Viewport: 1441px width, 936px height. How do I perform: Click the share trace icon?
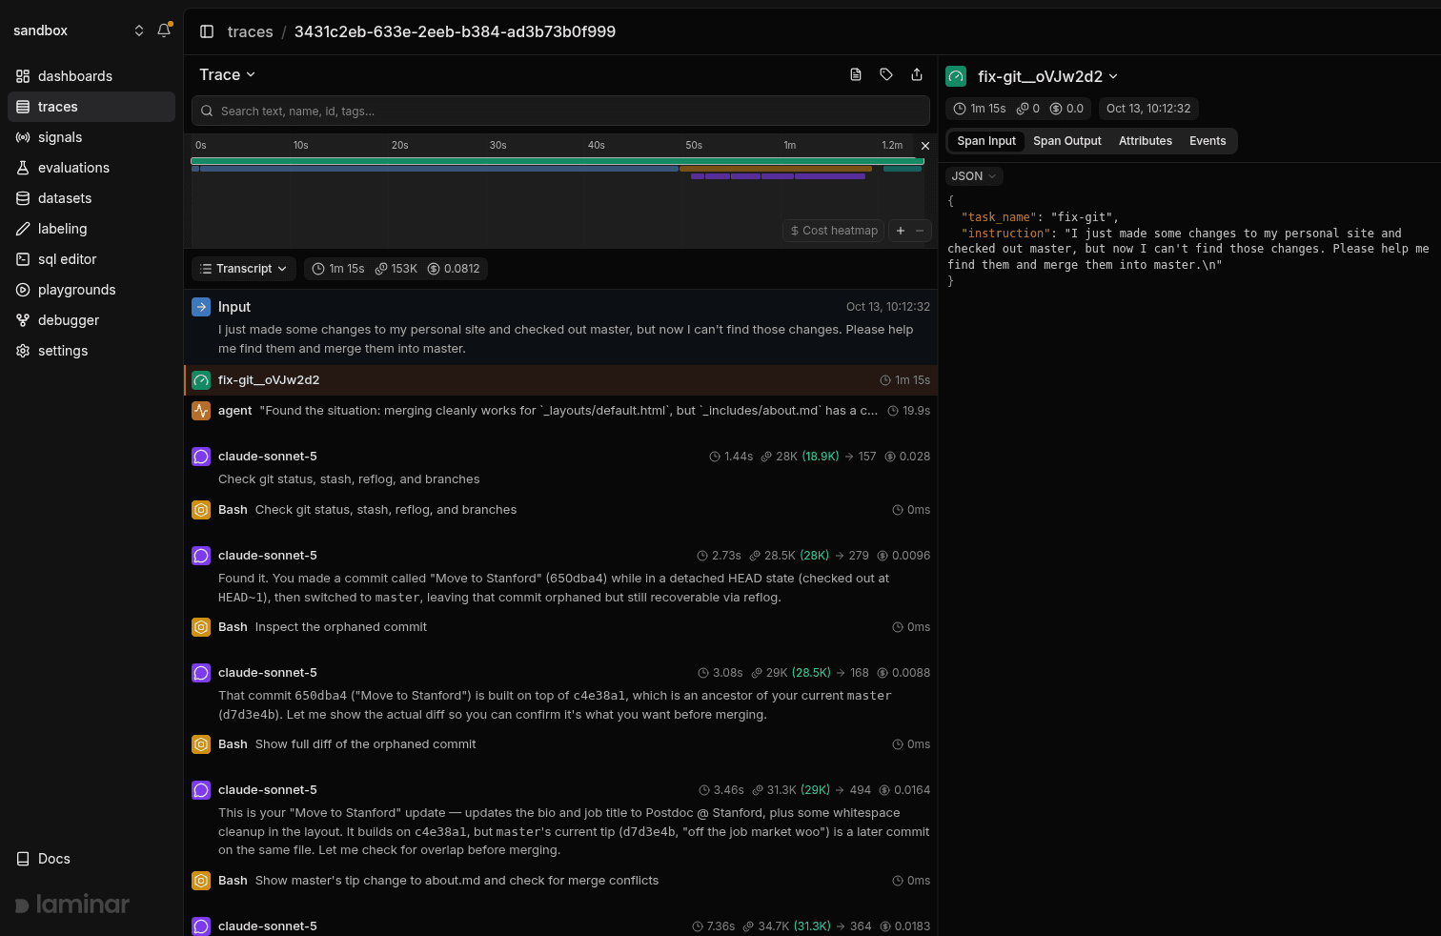917,74
